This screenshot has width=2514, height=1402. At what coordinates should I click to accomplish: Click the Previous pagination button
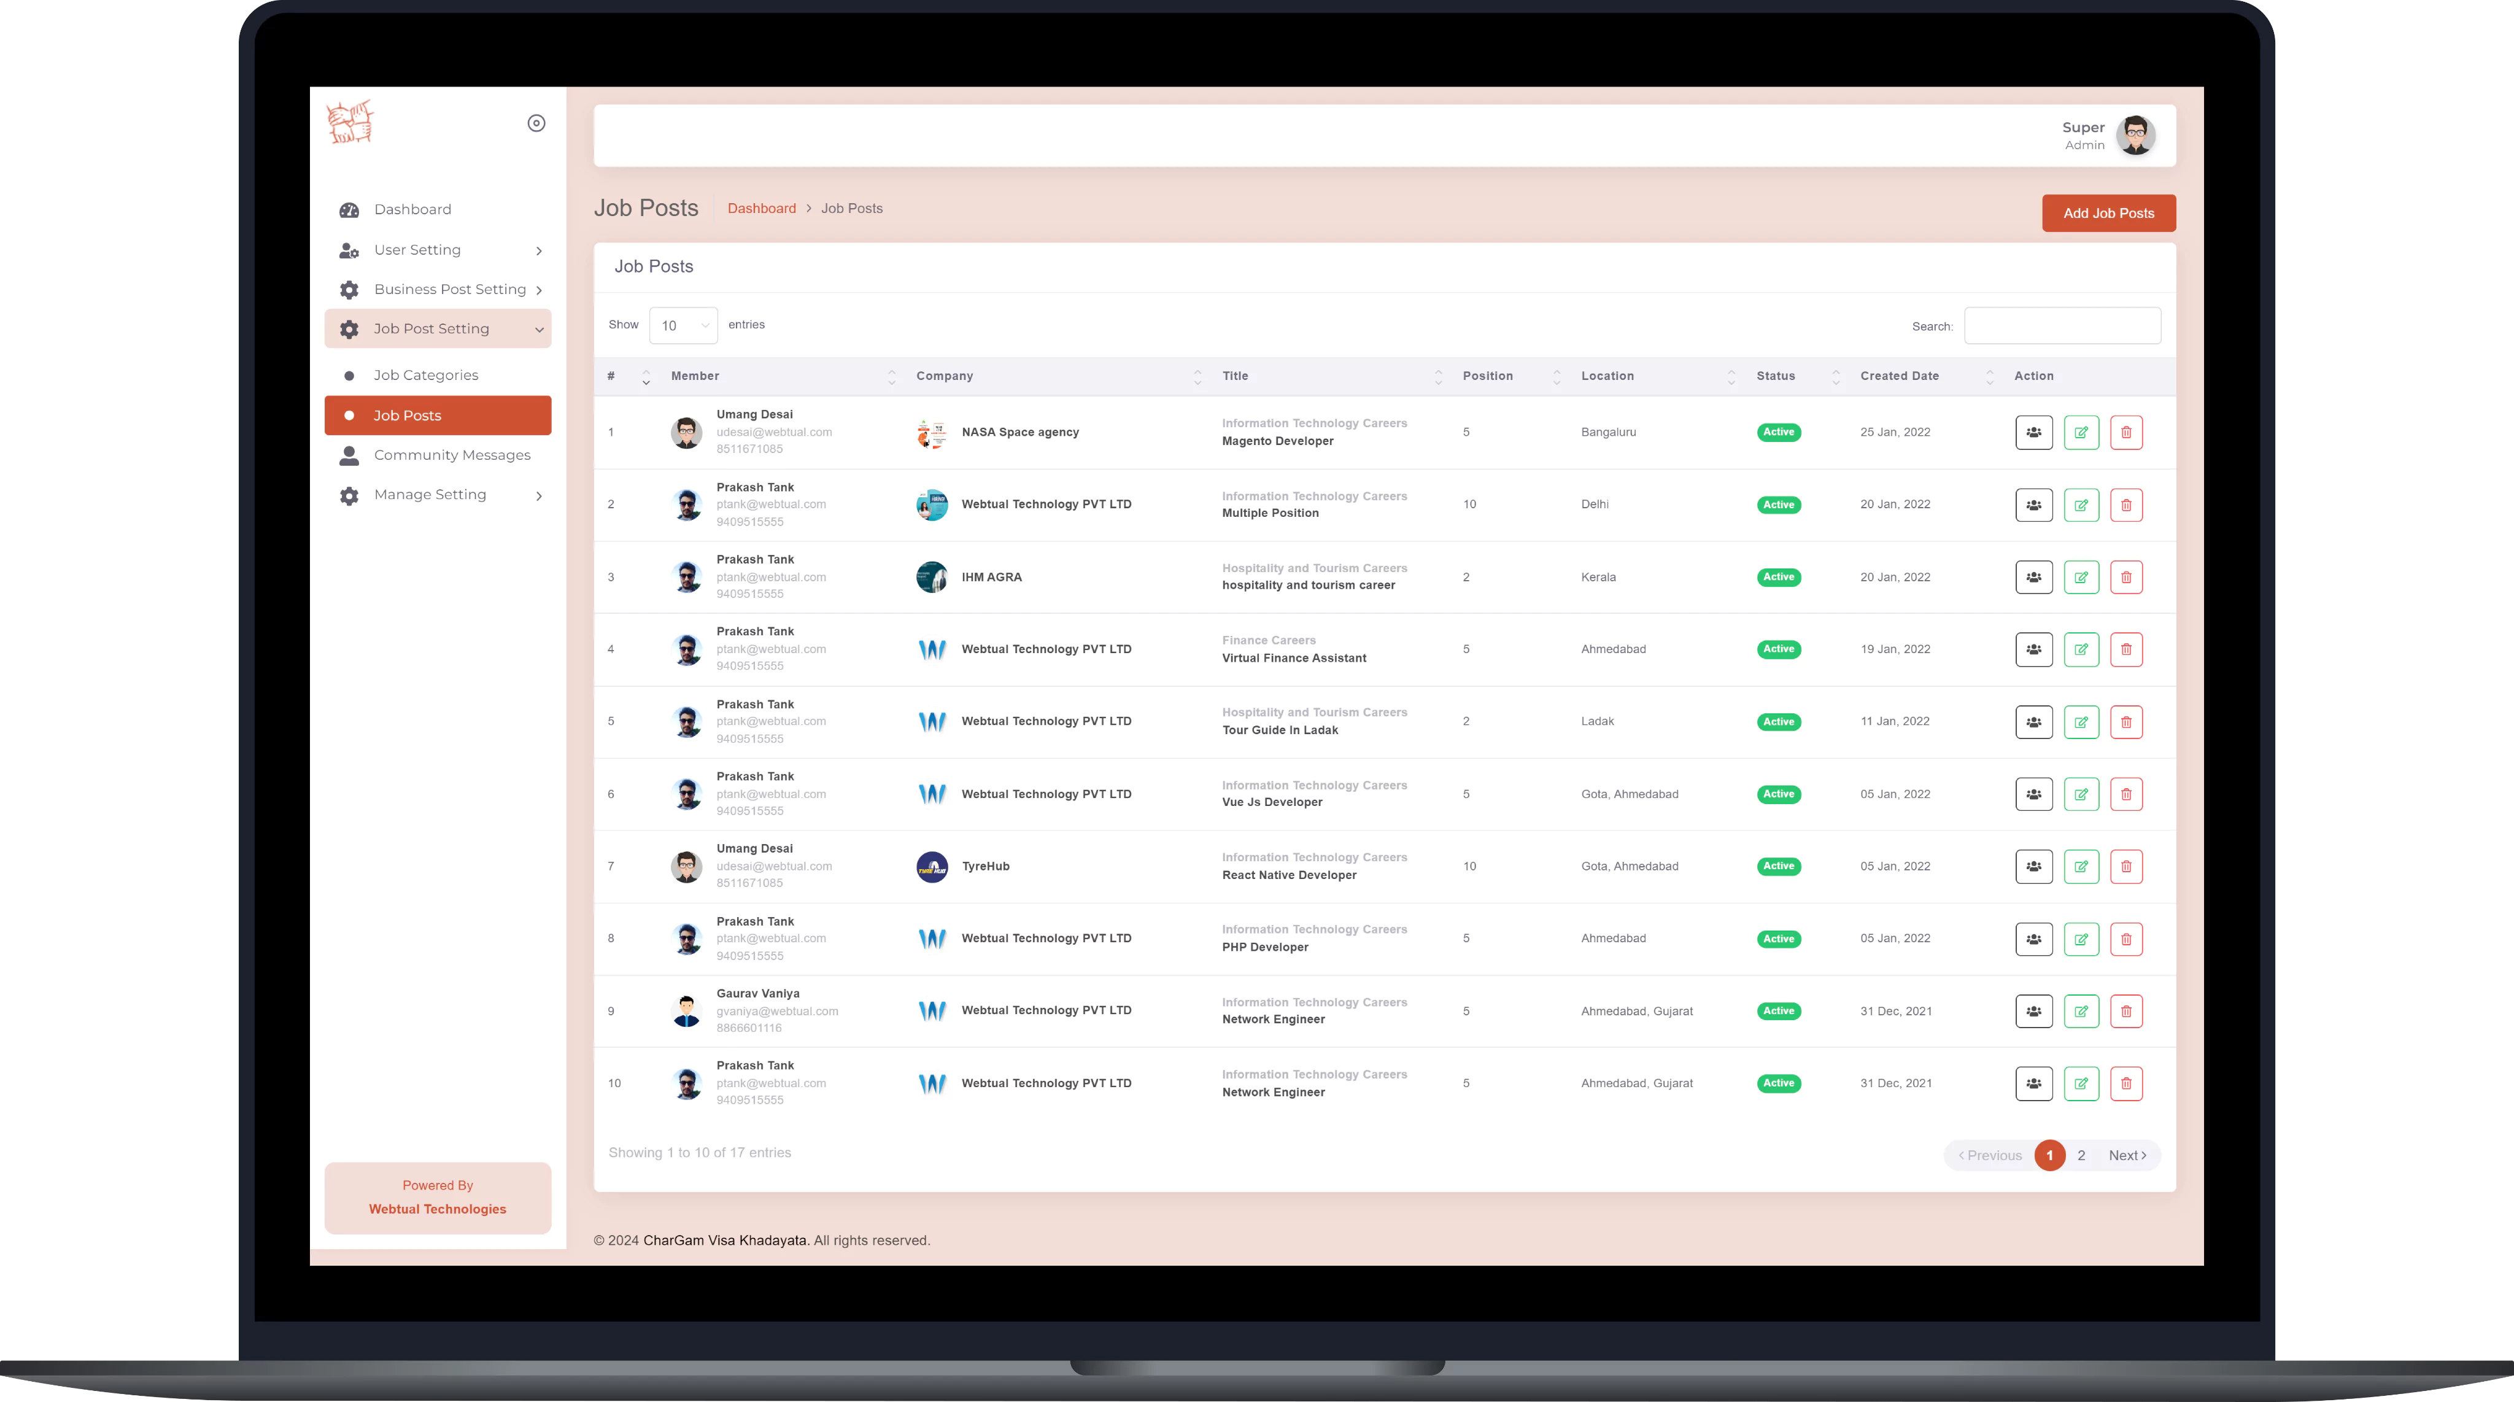tap(1989, 1155)
